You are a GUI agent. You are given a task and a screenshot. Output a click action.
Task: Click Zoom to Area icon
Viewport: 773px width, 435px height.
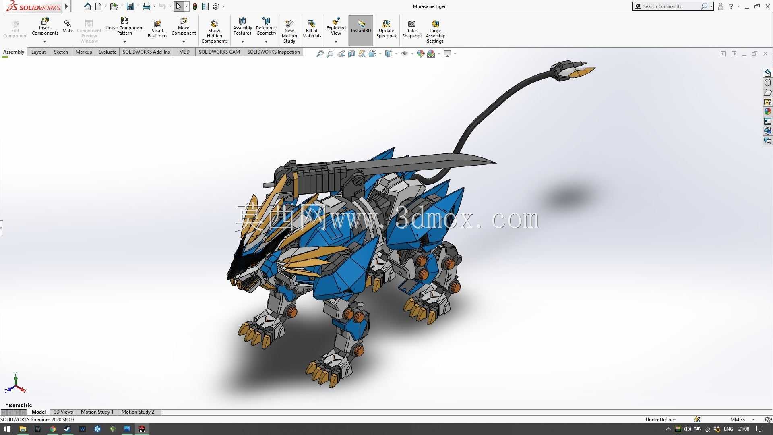coord(331,54)
